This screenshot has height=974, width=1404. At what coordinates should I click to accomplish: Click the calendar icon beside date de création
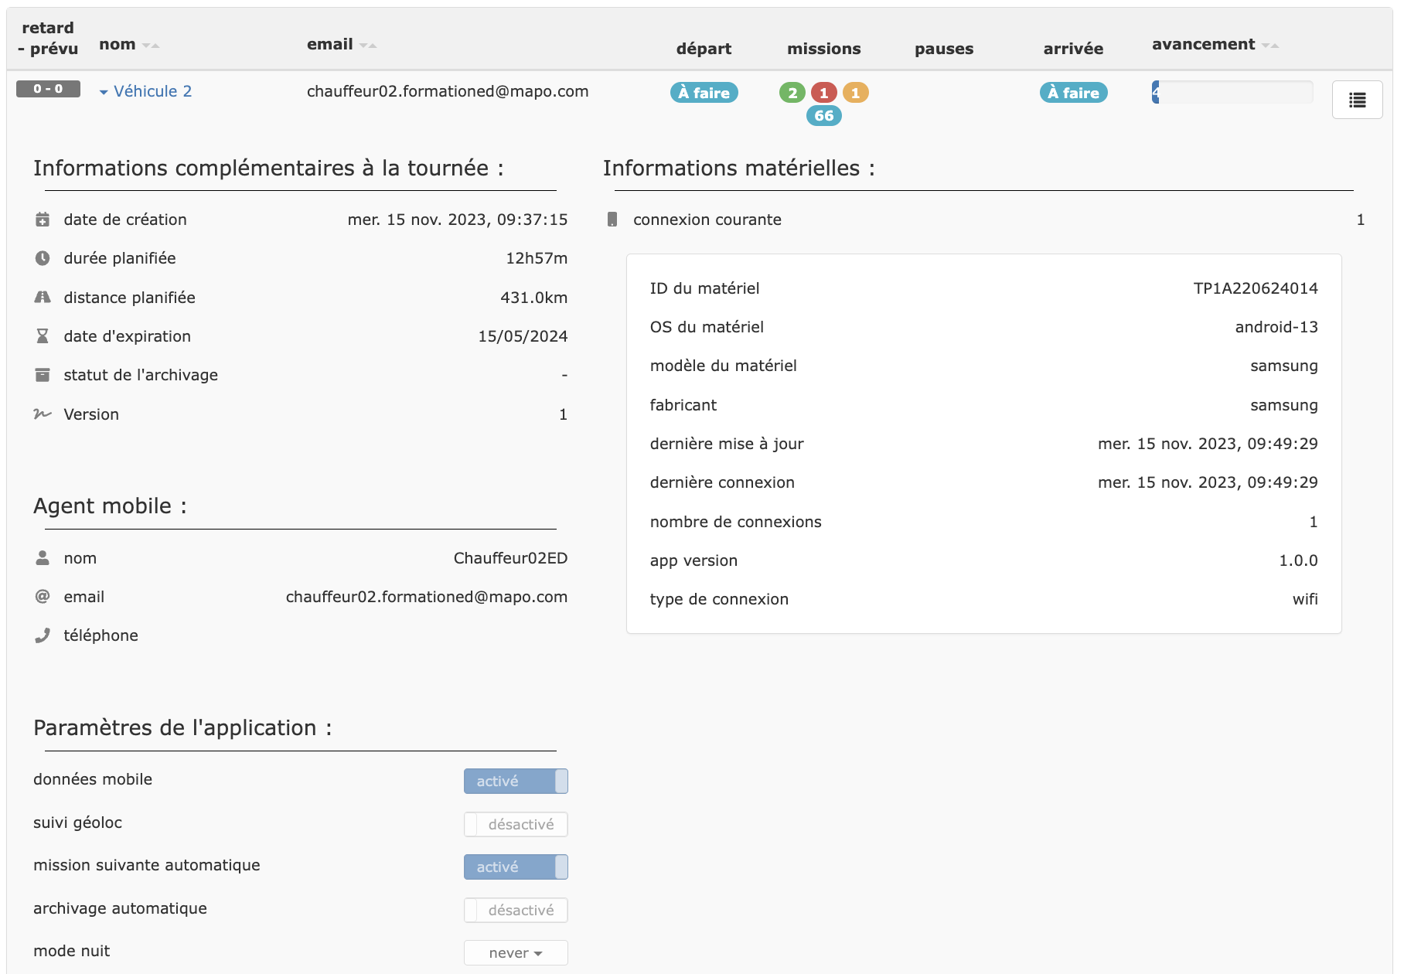[43, 220]
